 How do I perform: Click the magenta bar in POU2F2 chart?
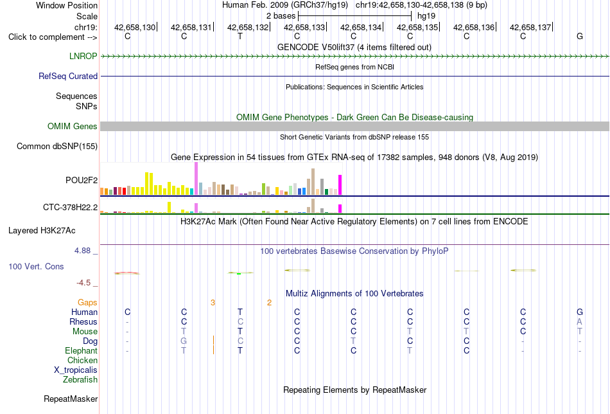pos(340,185)
